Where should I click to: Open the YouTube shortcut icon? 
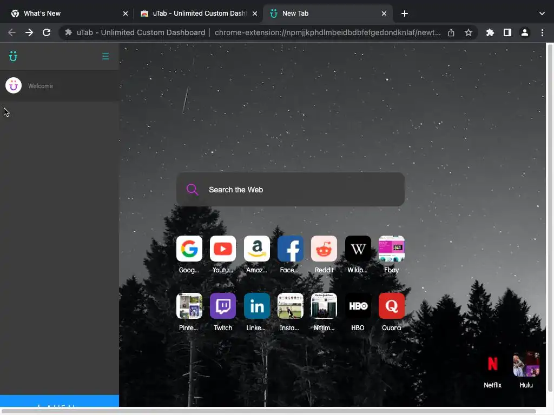coord(223,249)
